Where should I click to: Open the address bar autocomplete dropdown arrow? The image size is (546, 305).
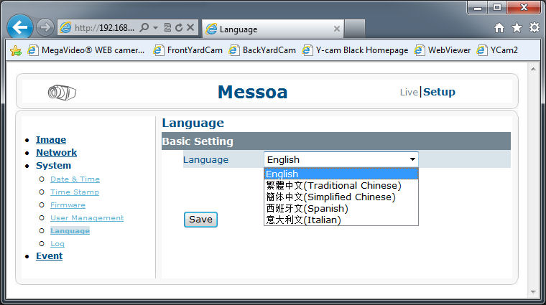tap(156, 27)
